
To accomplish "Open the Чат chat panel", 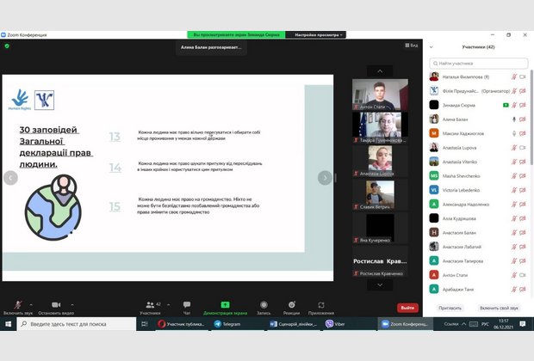I will (x=187, y=305).
